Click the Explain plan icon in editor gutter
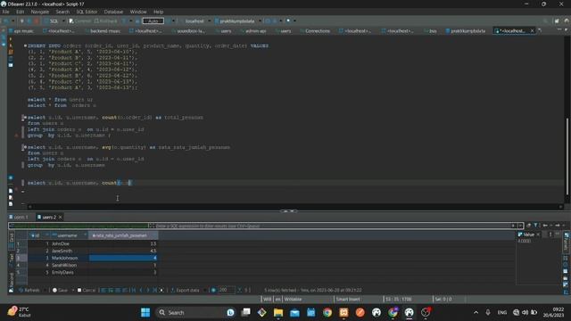The width and height of the screenshot is (571, 321). click(10, 59)
